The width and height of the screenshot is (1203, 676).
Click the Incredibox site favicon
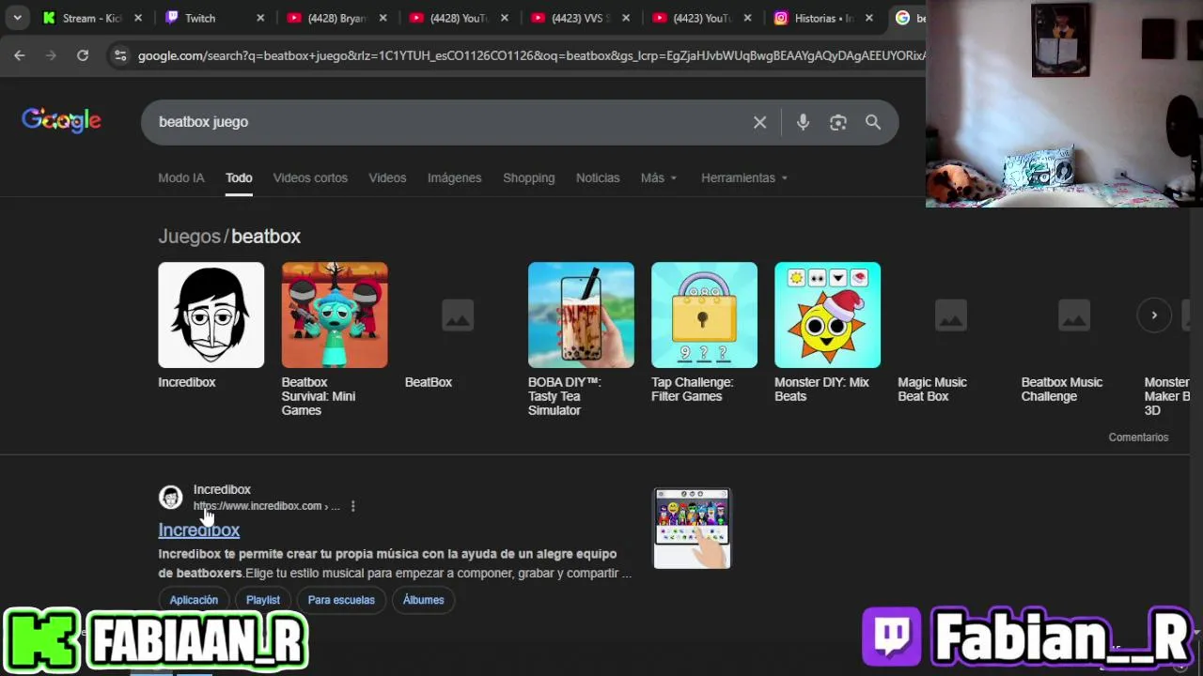[170, 497]
